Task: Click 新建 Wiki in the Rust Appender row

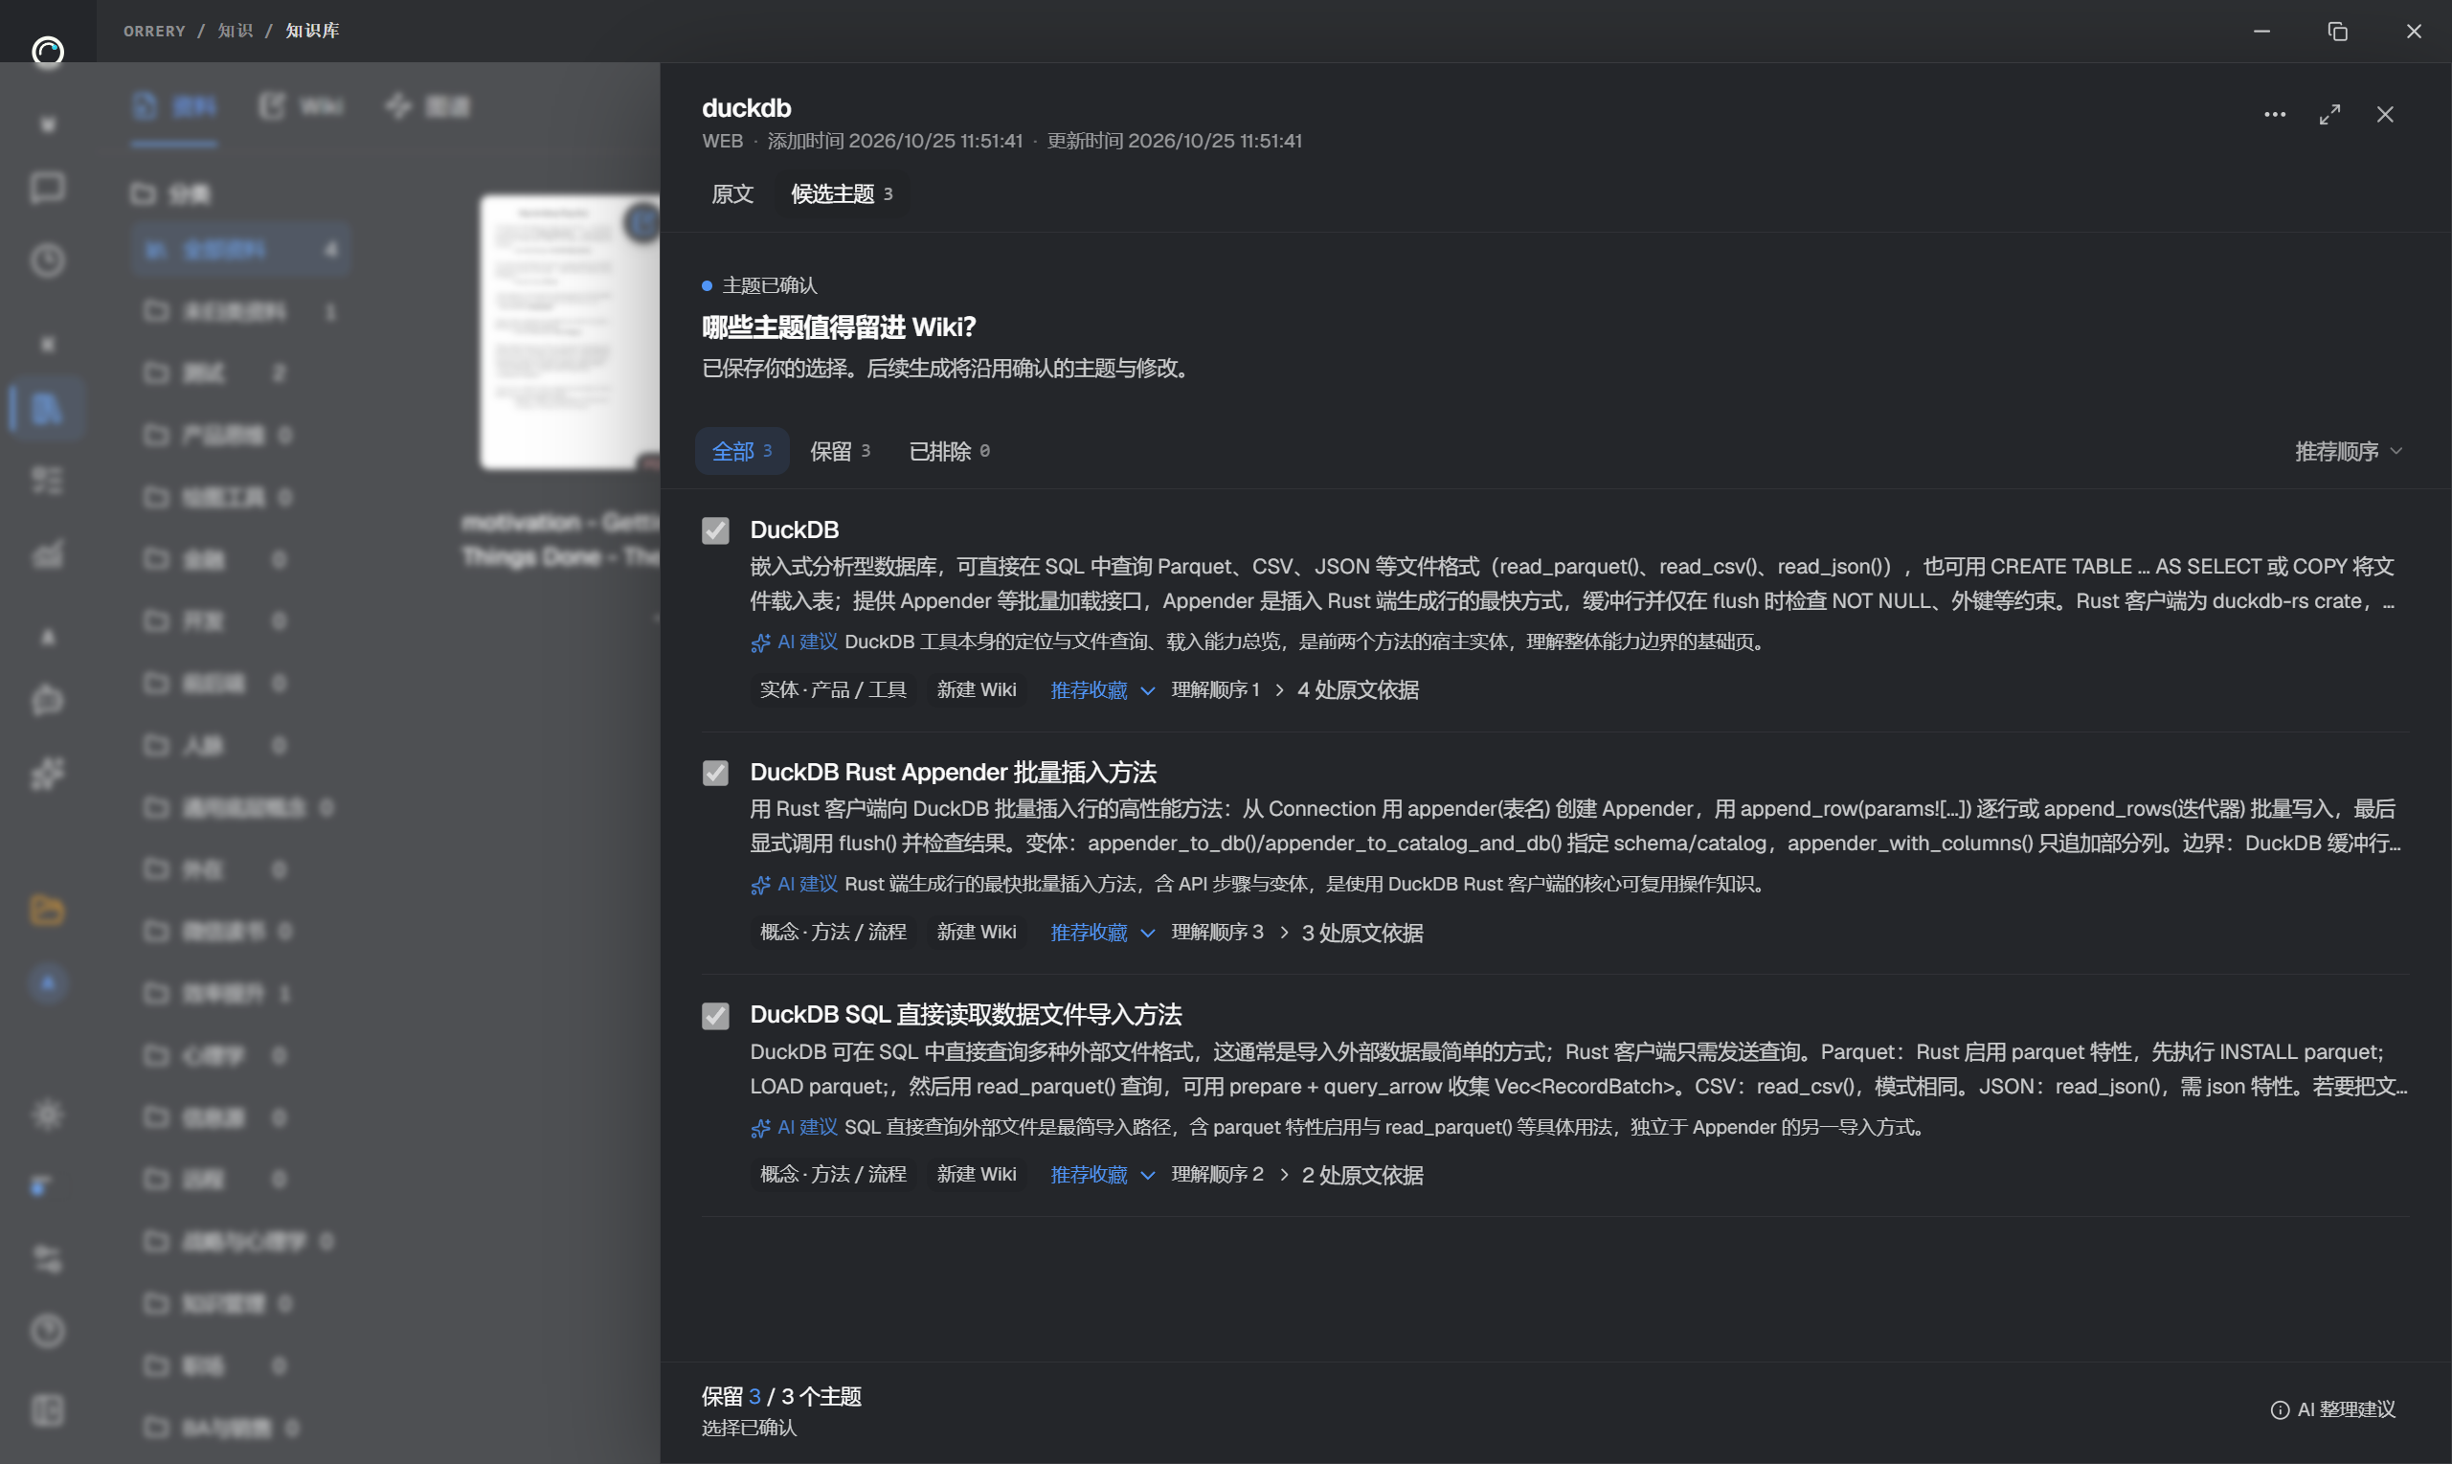Action: pos(976,933)
